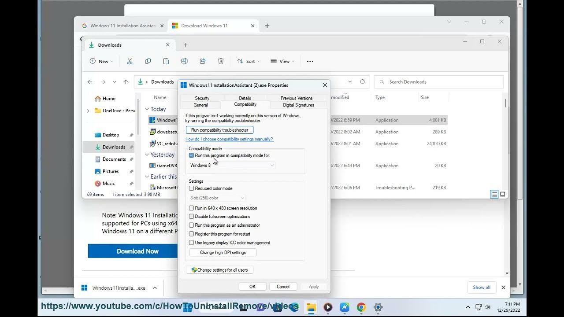
Task: Click the Rename icon in Explorer toolbar
Action: tap(184, 61)
